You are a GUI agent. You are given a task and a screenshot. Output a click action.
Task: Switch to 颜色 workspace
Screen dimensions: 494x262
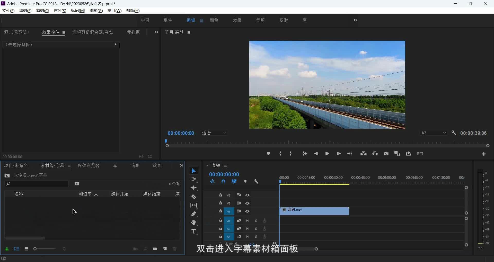(x=214, y=20)
